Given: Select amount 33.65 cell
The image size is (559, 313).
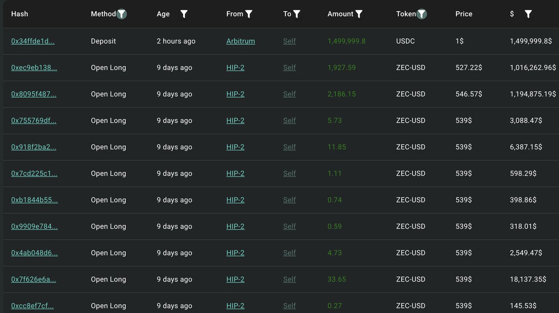Looking at the screenshot, I should (x=337, y=280).
